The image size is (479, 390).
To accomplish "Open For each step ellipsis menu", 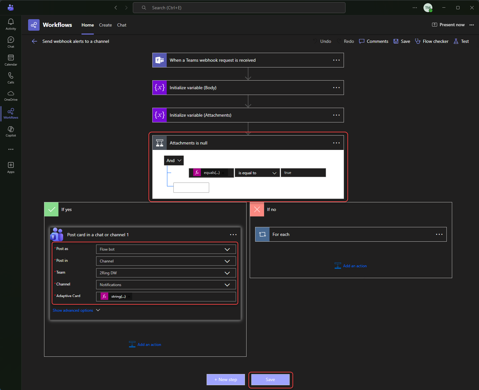I will [x=439, y=234].
